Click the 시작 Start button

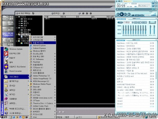click(x=4, y=117)
